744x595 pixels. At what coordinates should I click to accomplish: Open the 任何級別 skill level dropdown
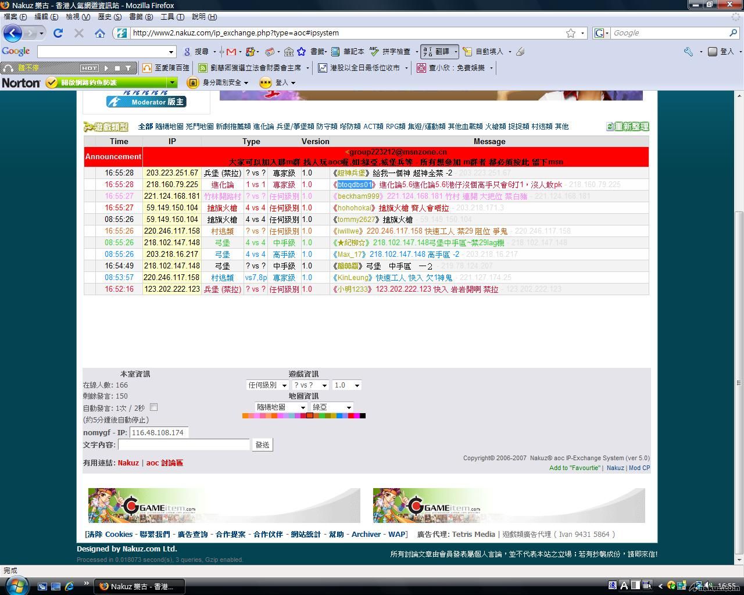[267, 385]
